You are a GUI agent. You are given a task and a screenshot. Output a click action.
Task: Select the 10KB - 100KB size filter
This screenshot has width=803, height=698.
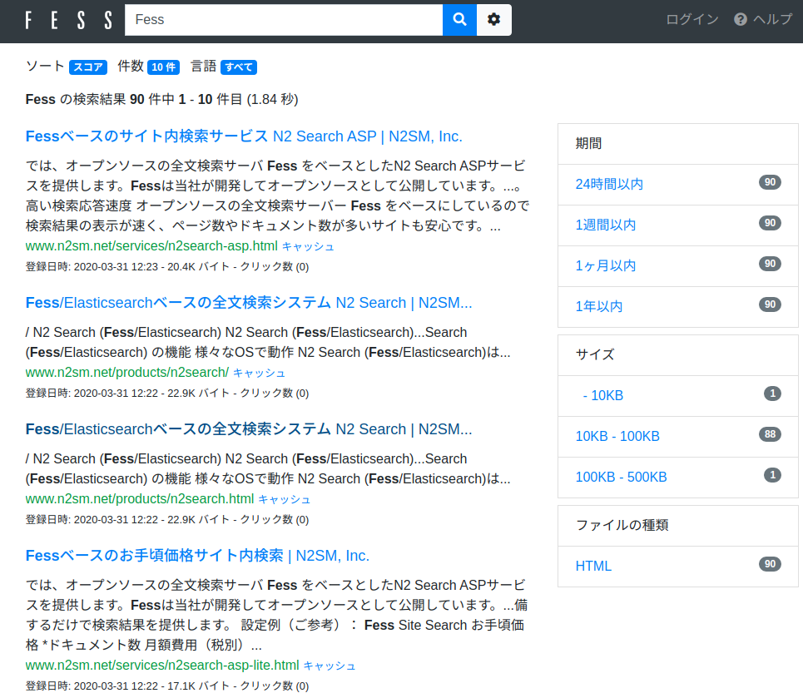coord(617,437)
